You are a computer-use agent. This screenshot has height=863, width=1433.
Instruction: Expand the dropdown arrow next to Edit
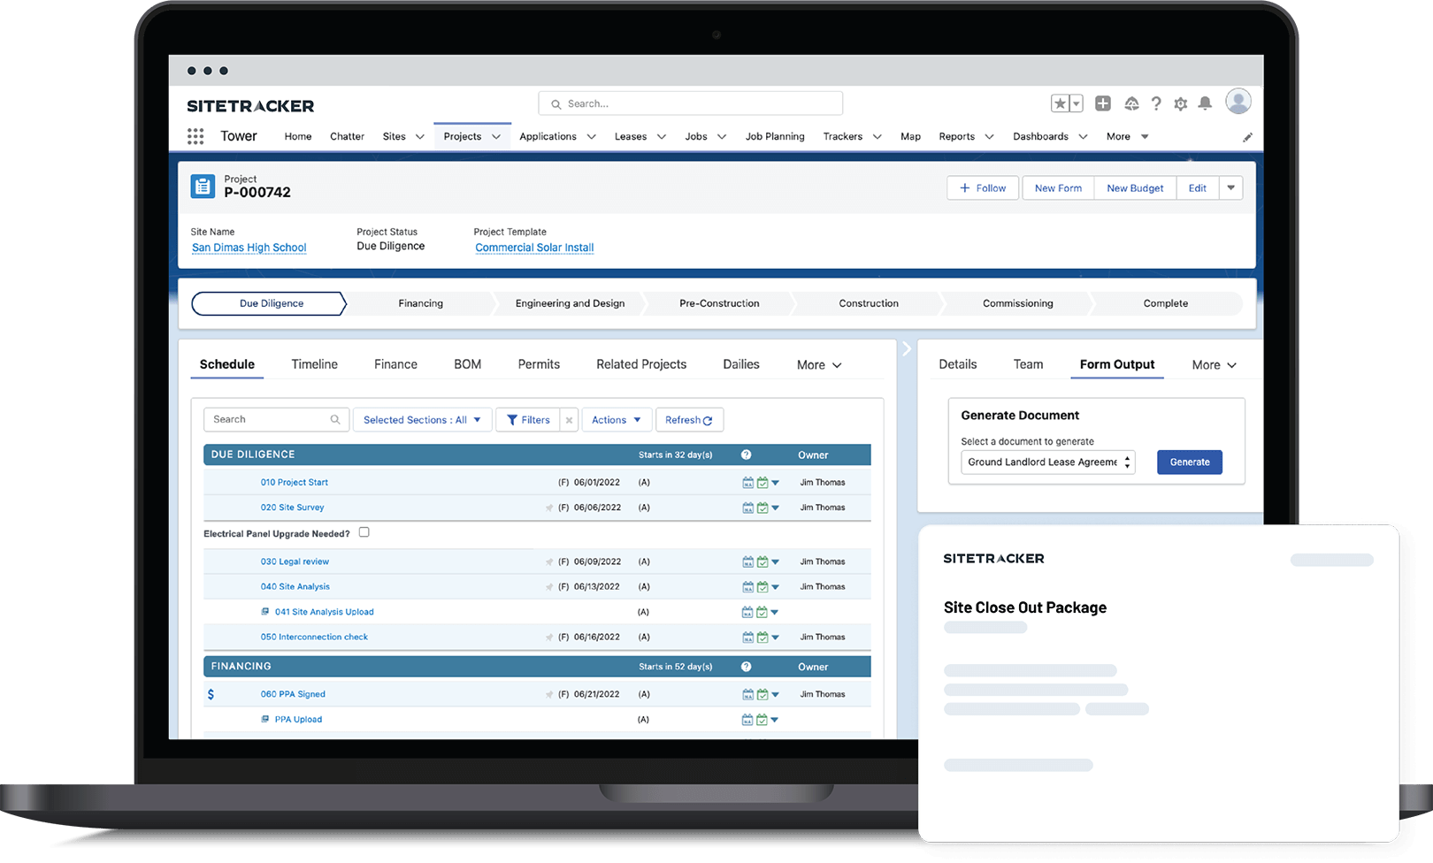(1230, 187)
